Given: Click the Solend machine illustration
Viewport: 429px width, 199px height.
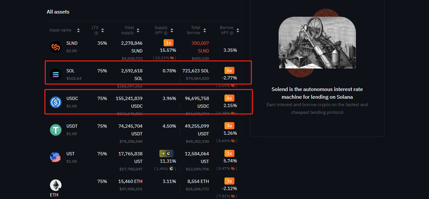Looking at the screenshot, I should point(317,43).
